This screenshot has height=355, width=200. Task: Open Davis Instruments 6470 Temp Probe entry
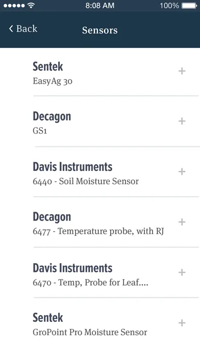pos(116,273)
